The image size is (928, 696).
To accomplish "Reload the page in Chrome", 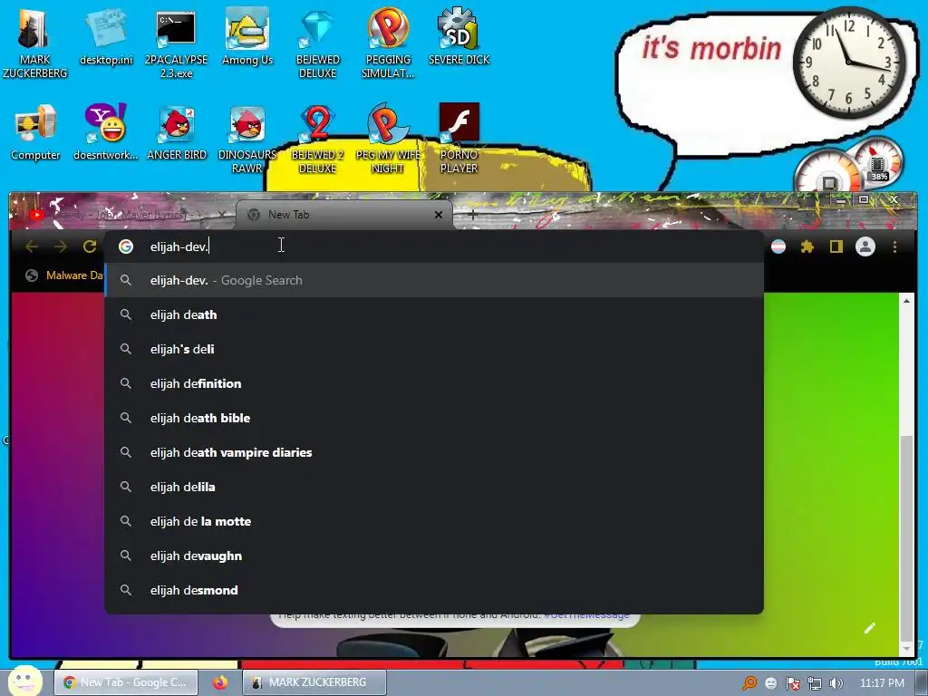I will point(90,246).
